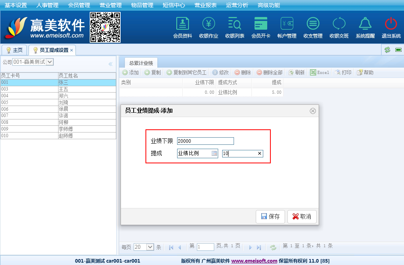Click the 会员开卡 card icon
The height and width of the screenshot is (265, 404).
click(x=261, y=25)
